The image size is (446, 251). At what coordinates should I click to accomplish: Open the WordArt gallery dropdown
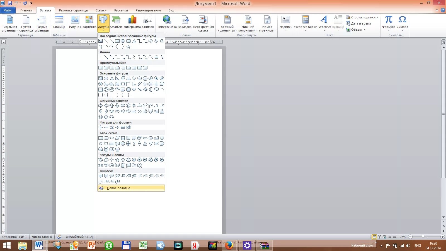(324, 24)
